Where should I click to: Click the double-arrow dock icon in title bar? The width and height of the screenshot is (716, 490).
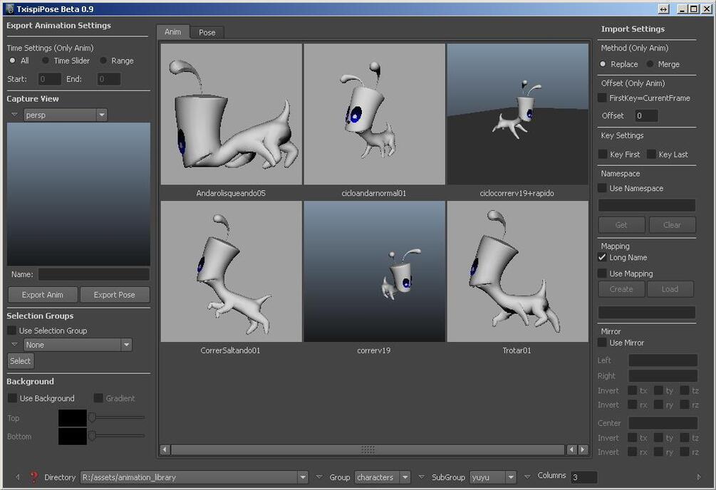663,9
